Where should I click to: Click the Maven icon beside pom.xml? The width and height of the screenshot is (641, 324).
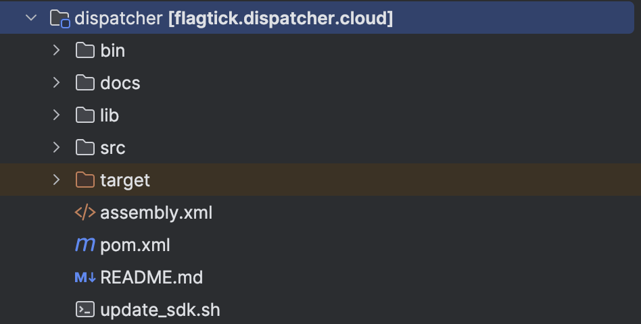pos(85,244)
